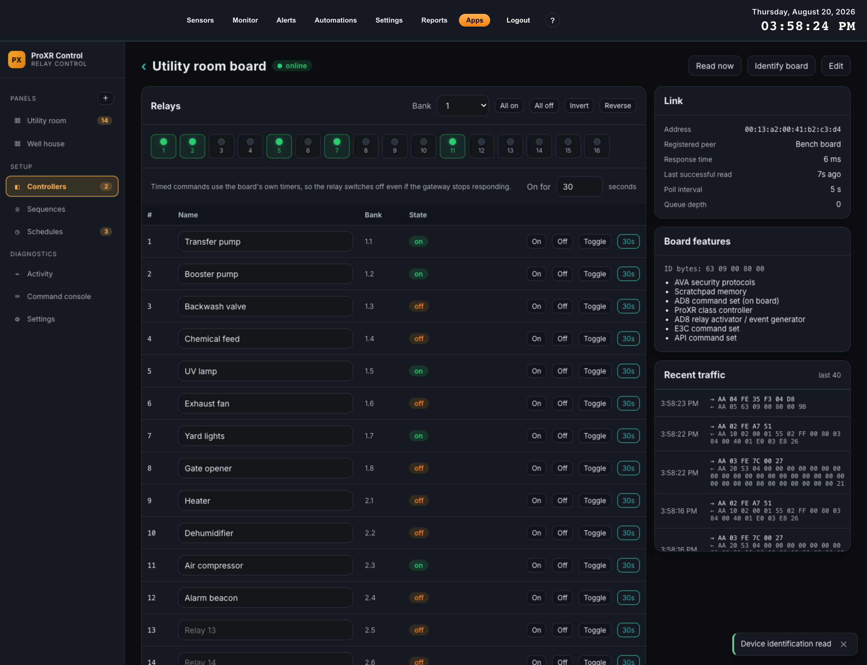Click the 3:58:23 PM traffic entry

coord(752,403)
